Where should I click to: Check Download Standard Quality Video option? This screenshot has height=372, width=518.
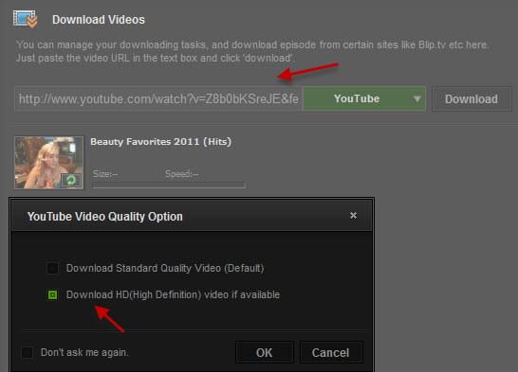[52, 268]
